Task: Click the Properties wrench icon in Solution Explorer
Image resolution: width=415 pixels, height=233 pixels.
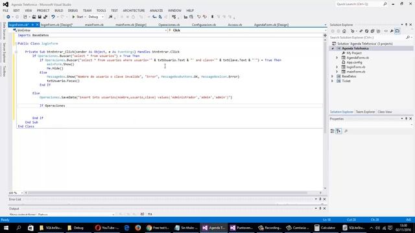Action: (x=392, y=31)
